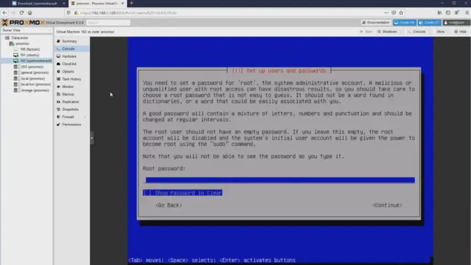Switch to the Download openmediavault tab
Image resolution: width=471 pixels, height=265 pixels.
pos(36,3)
